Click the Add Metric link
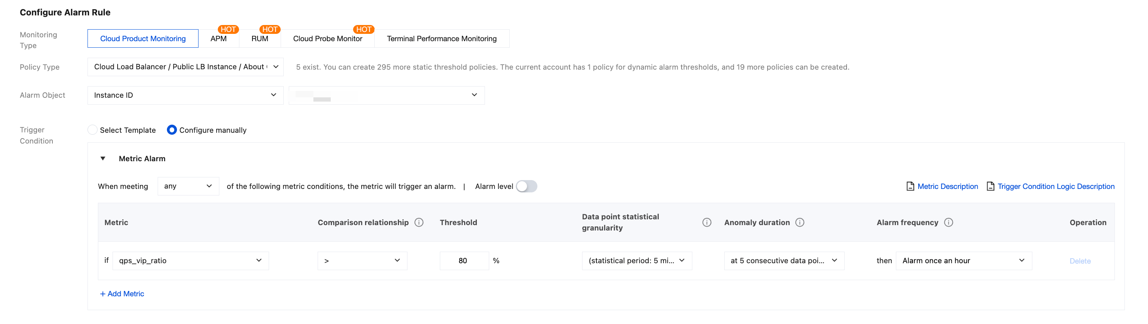 pos(122,294)
